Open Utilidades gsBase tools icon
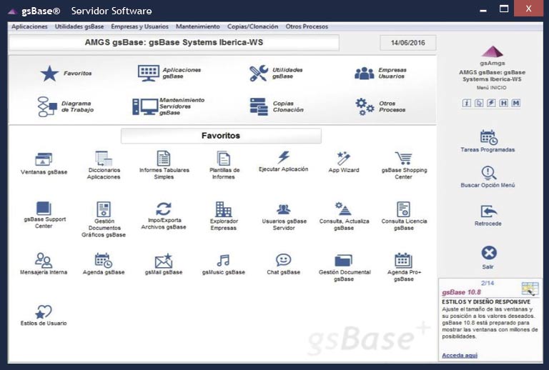The image size is (549, 370). pyautogui.click(x=259, y=73)
